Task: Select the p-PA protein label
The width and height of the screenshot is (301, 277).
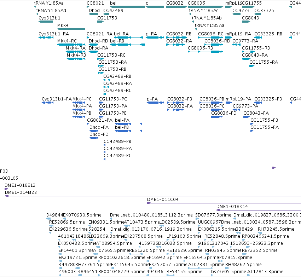Action: [x=152, y=99]
